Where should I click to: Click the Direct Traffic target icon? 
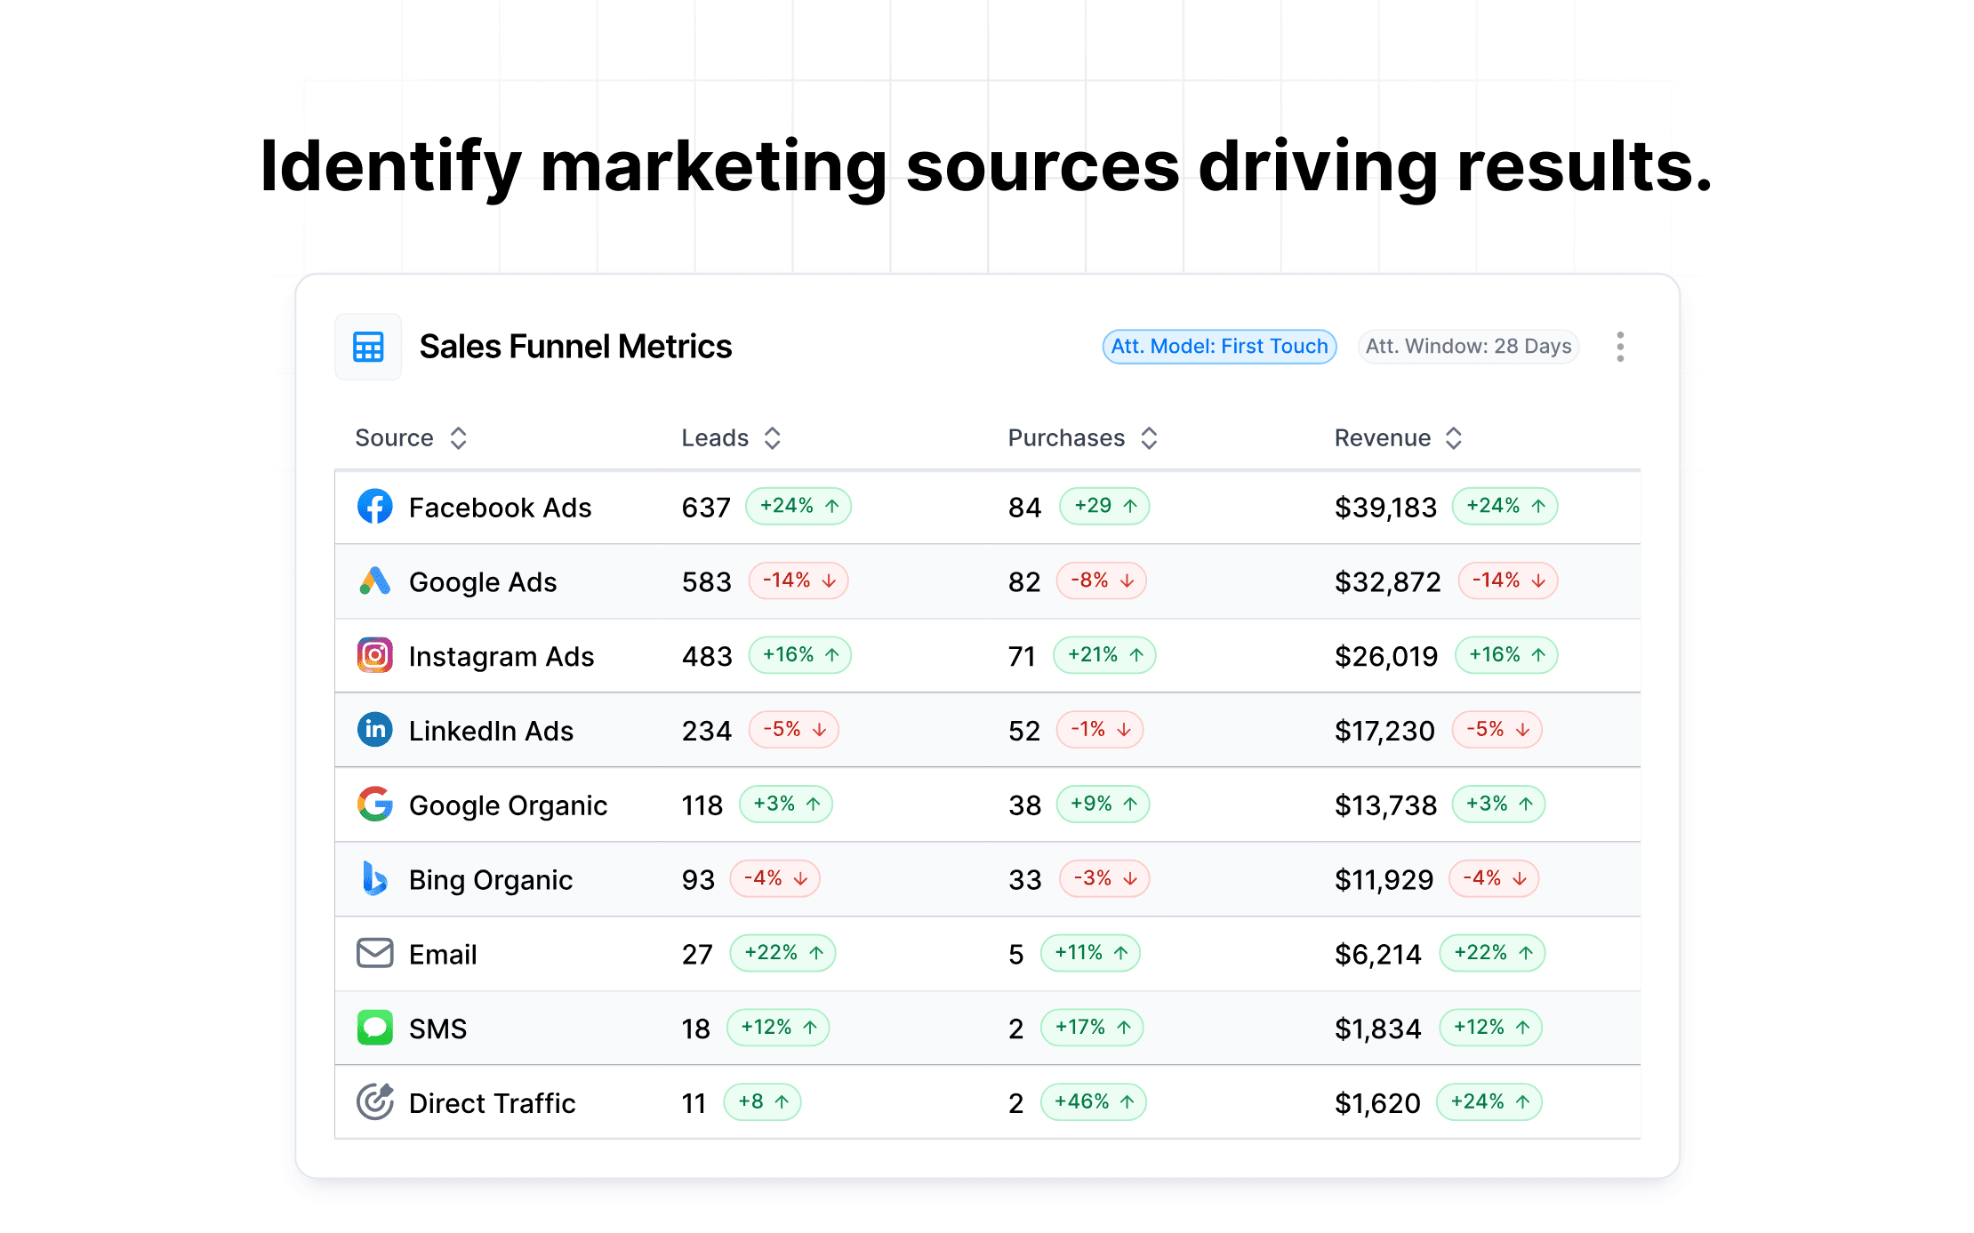(x=374, y=1102)
